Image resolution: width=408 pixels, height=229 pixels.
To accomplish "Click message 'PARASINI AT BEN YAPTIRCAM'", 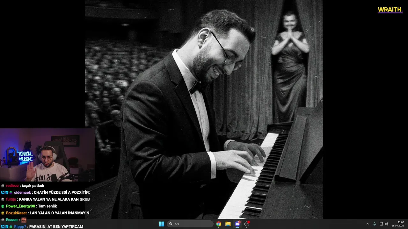I will [56, 227].
